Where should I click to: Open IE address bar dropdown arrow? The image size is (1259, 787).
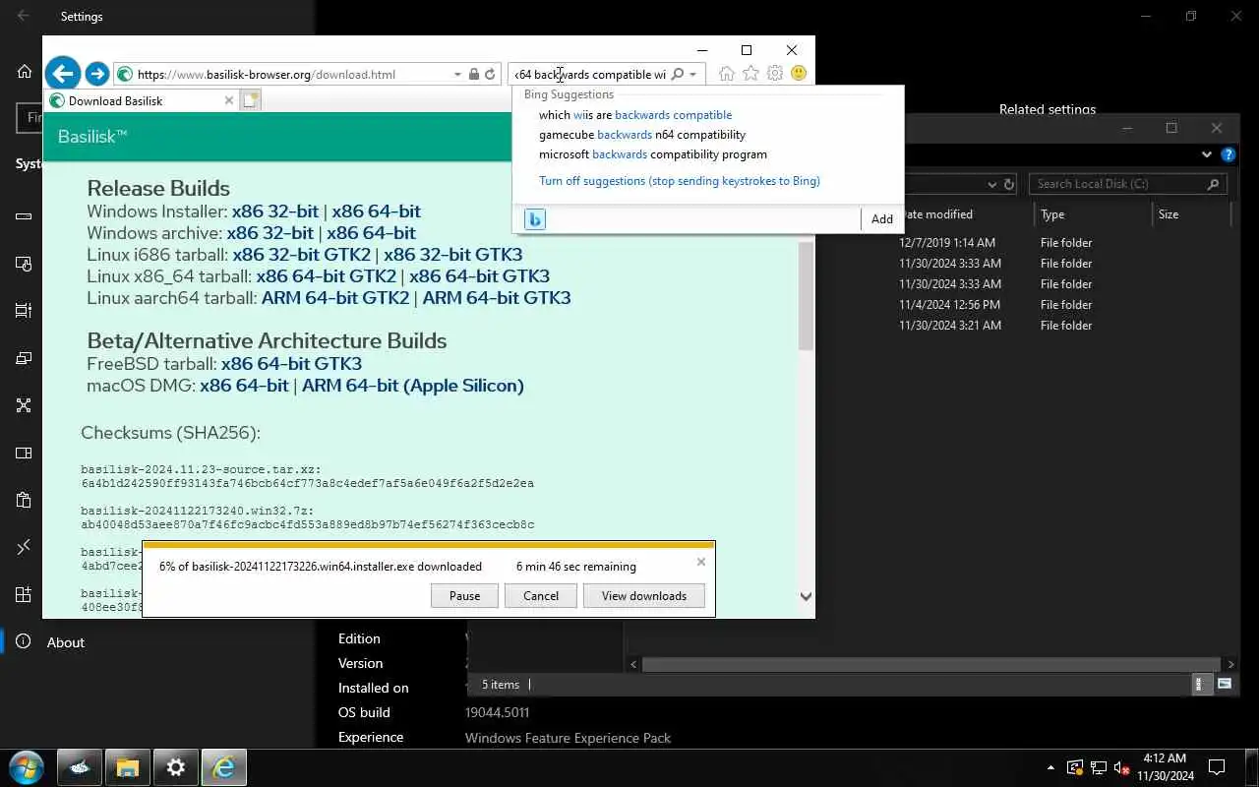tap(457, 74)
